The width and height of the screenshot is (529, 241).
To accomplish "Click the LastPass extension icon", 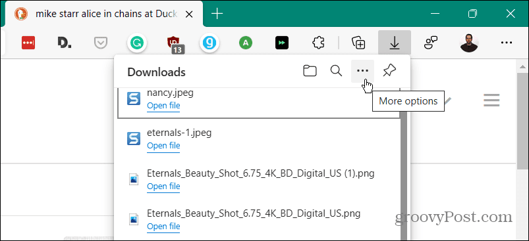I will click(28, 43).
